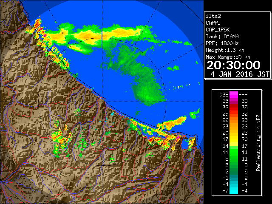Image resolution: width=272 pixels, height=204 pixels.
Task: Click the 'CAPPI' product label
Action: (213, 23)
